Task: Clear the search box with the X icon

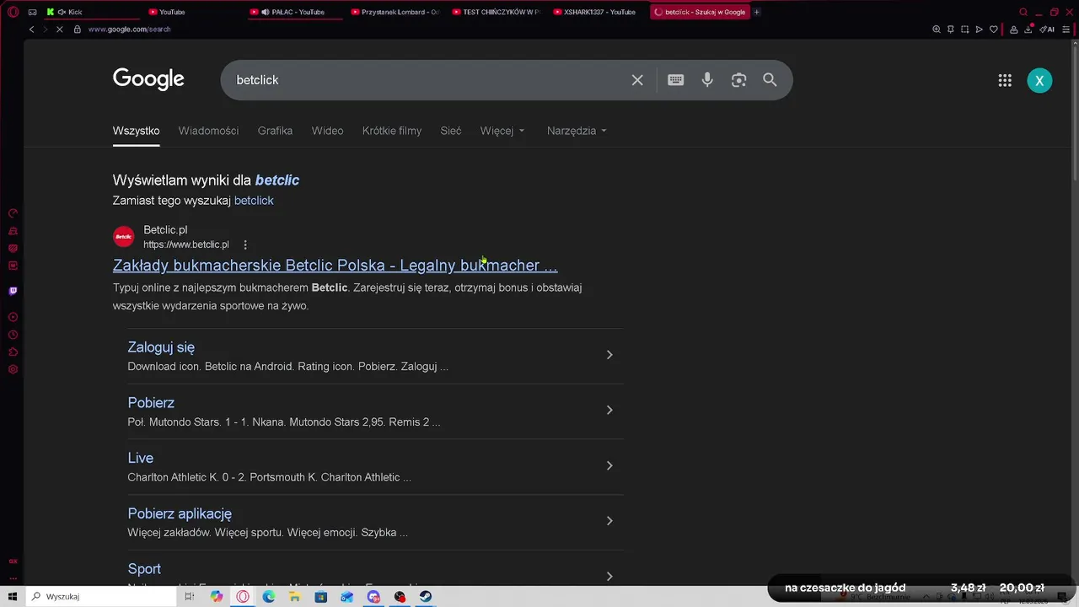Action: (x=637, y=80)
